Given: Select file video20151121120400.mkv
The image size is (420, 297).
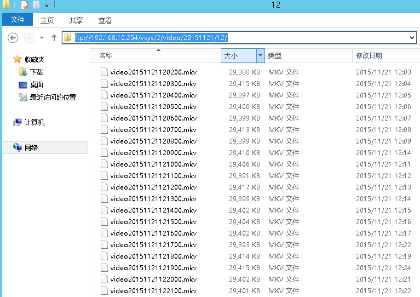Looking at the screenshot, I should coord(153,95).
